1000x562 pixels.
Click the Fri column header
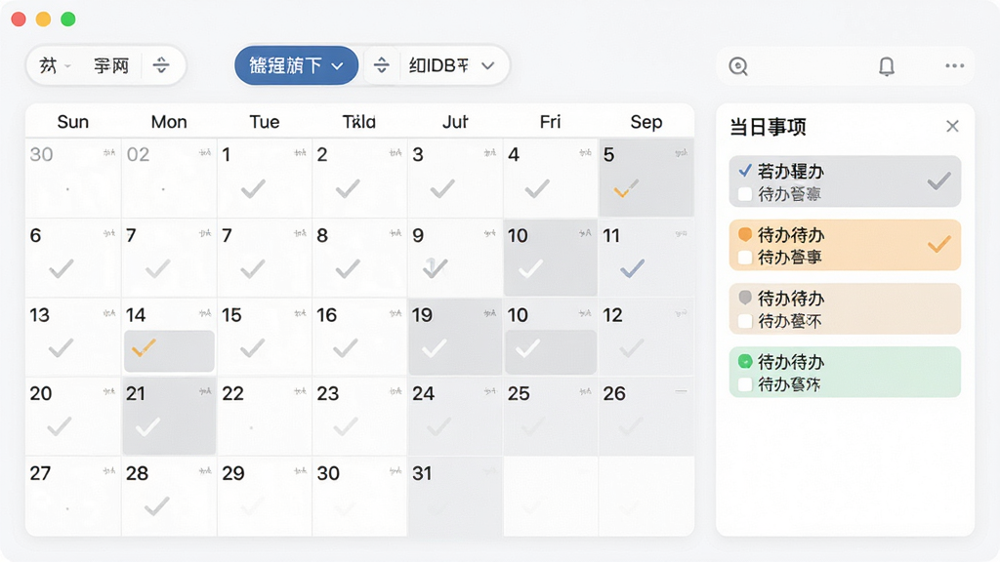tap(550, 122)
